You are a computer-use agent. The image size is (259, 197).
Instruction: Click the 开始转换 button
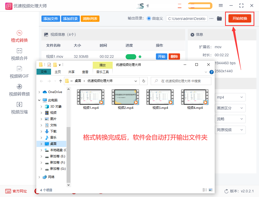240,18
